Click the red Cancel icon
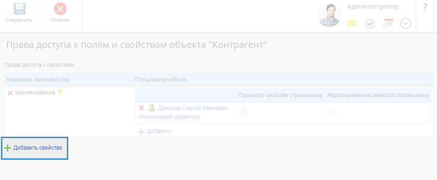 click(60, 9)
